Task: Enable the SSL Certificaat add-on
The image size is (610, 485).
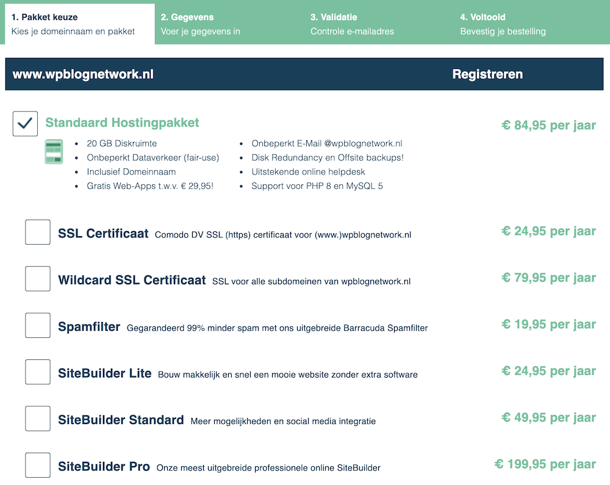Action: pyautogui.click(x=37, y=232)
